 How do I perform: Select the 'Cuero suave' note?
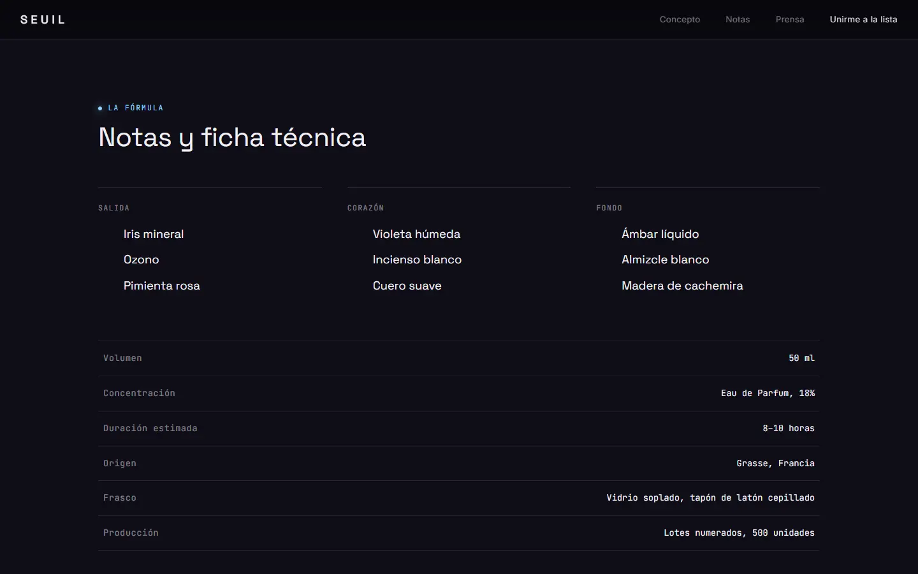tap(407, 286)
